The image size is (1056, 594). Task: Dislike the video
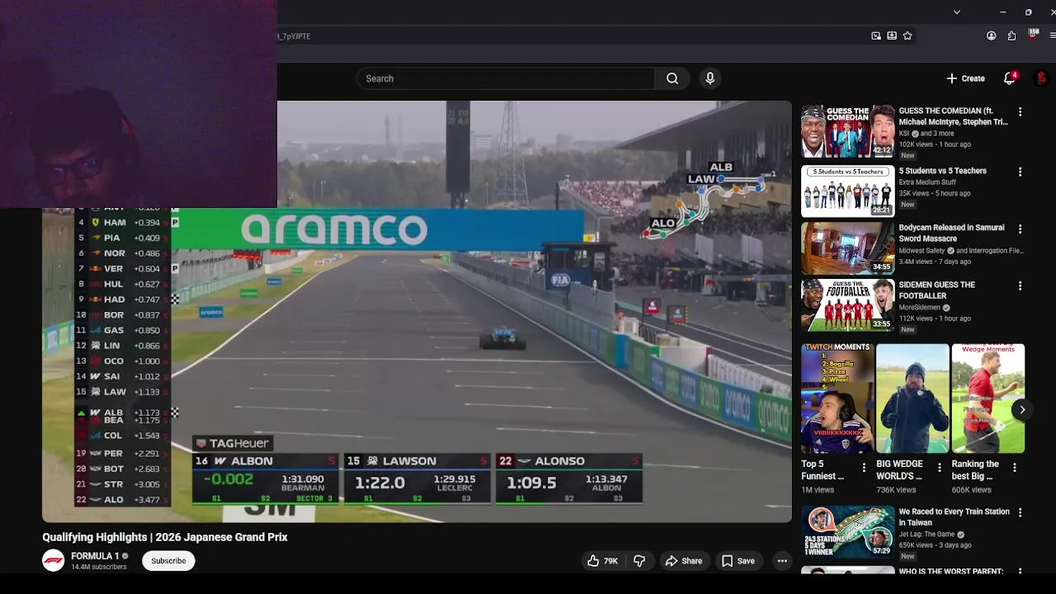point(639,561)
